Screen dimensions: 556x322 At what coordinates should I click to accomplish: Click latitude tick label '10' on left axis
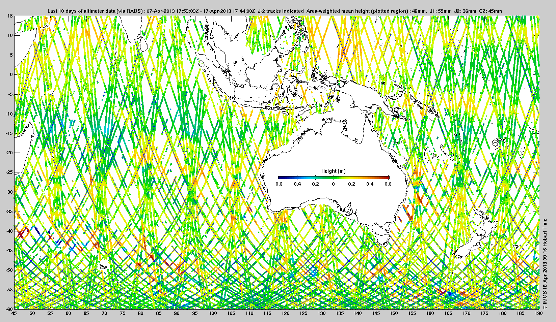(x=10, y=35)
